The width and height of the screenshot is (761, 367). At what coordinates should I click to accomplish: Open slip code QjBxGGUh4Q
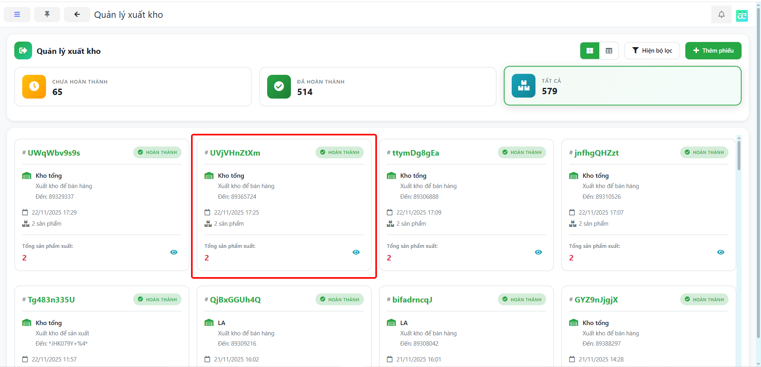[x=235, y=300]
